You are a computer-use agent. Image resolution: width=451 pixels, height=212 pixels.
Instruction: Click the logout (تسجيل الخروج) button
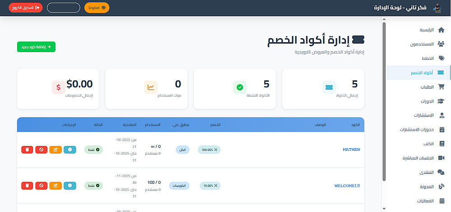(x=26, y=8)
